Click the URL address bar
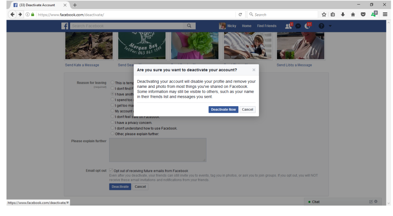Screen dimensions: 393x216 [135, 15]
